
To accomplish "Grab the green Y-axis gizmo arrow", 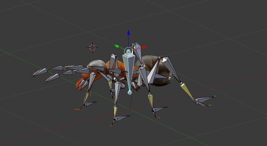I will pos(117,46).
